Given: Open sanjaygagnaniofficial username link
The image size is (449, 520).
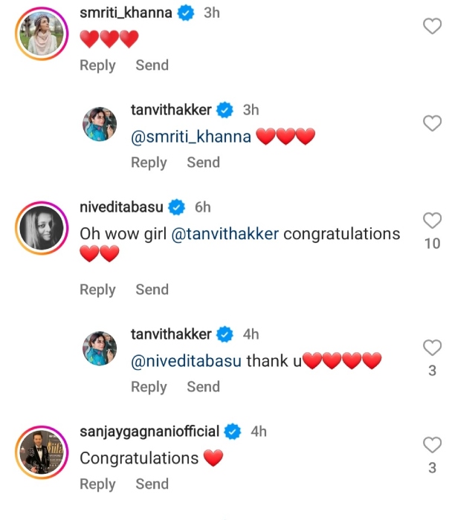Looking at the screenshot, I should pos(149,432).
